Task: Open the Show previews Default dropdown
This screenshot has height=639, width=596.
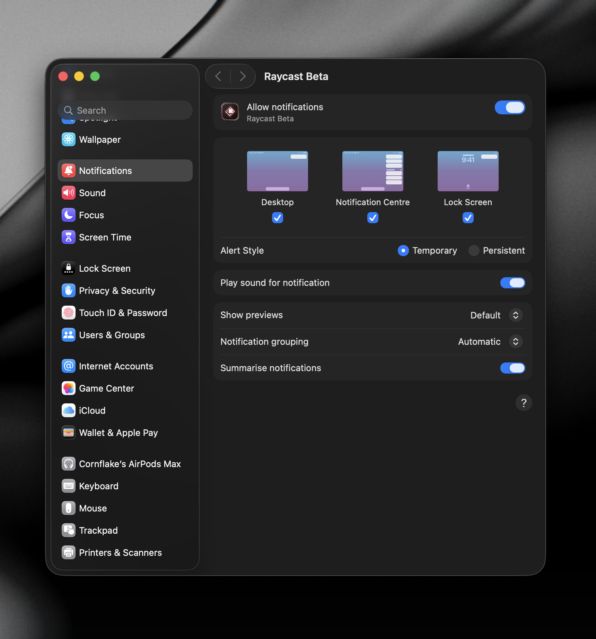Action: tap(497, 315)
